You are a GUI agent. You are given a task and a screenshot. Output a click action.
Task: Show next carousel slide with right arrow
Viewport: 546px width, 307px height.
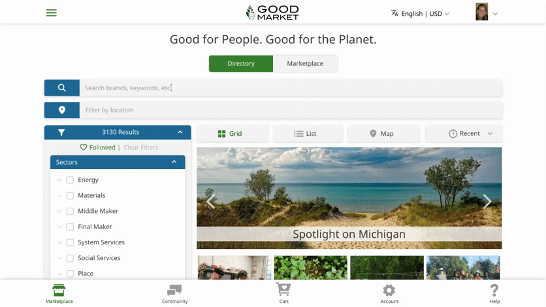point(487,201)
